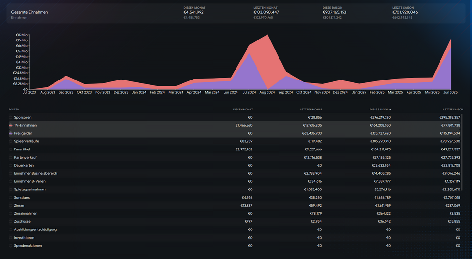The width and height of the screenshot is (472, 259).
Task: Toggle the red TV-Einnahmen graph marker
Action: coord(11,125)
